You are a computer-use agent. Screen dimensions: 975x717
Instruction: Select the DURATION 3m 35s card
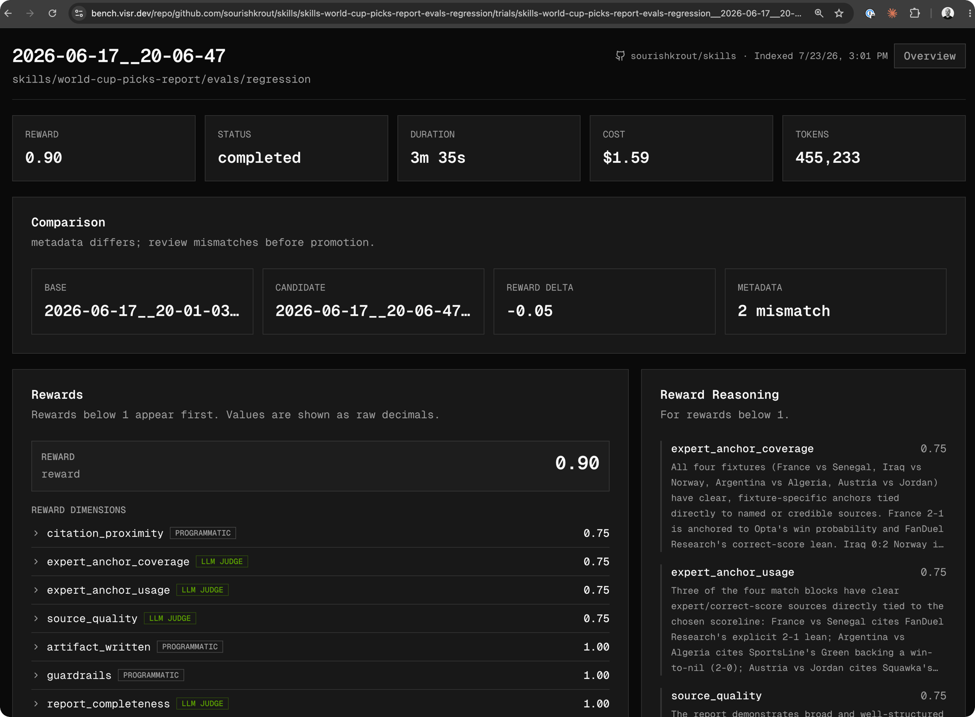[488, 148]
